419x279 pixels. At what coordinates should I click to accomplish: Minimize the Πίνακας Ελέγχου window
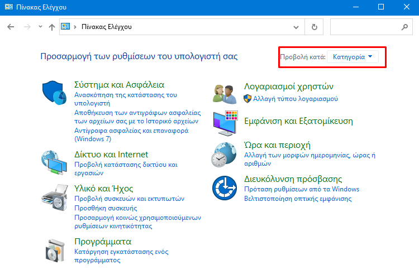(x=356, y=7)
